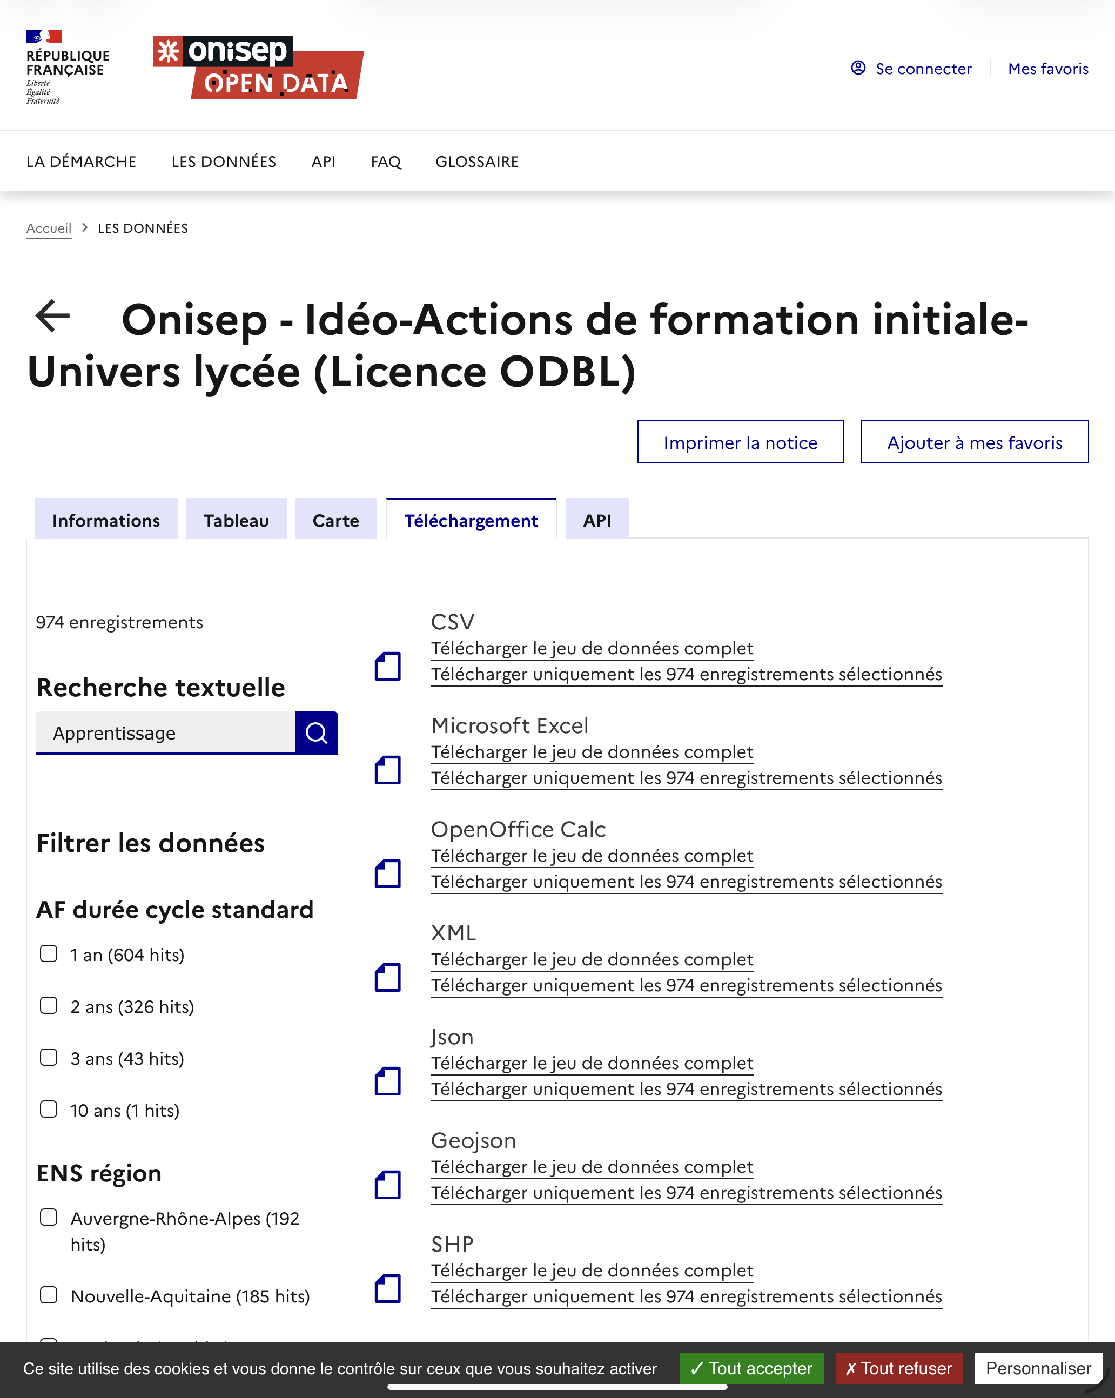Enable the Auvergne-Rhône-Alpes region filter
The image size is (1115, 1398).
pos(49,1217)
